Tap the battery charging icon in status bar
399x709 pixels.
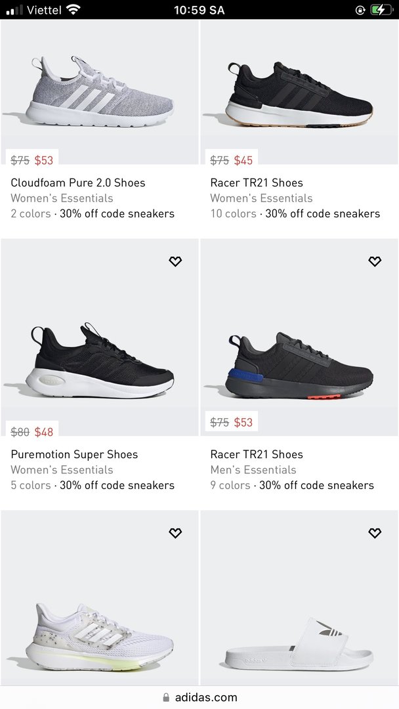pyautogui.click(x=379, y=10)
